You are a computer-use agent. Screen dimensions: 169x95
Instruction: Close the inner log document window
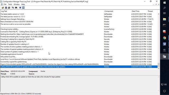pyautogui.click(x=159, y=4)
